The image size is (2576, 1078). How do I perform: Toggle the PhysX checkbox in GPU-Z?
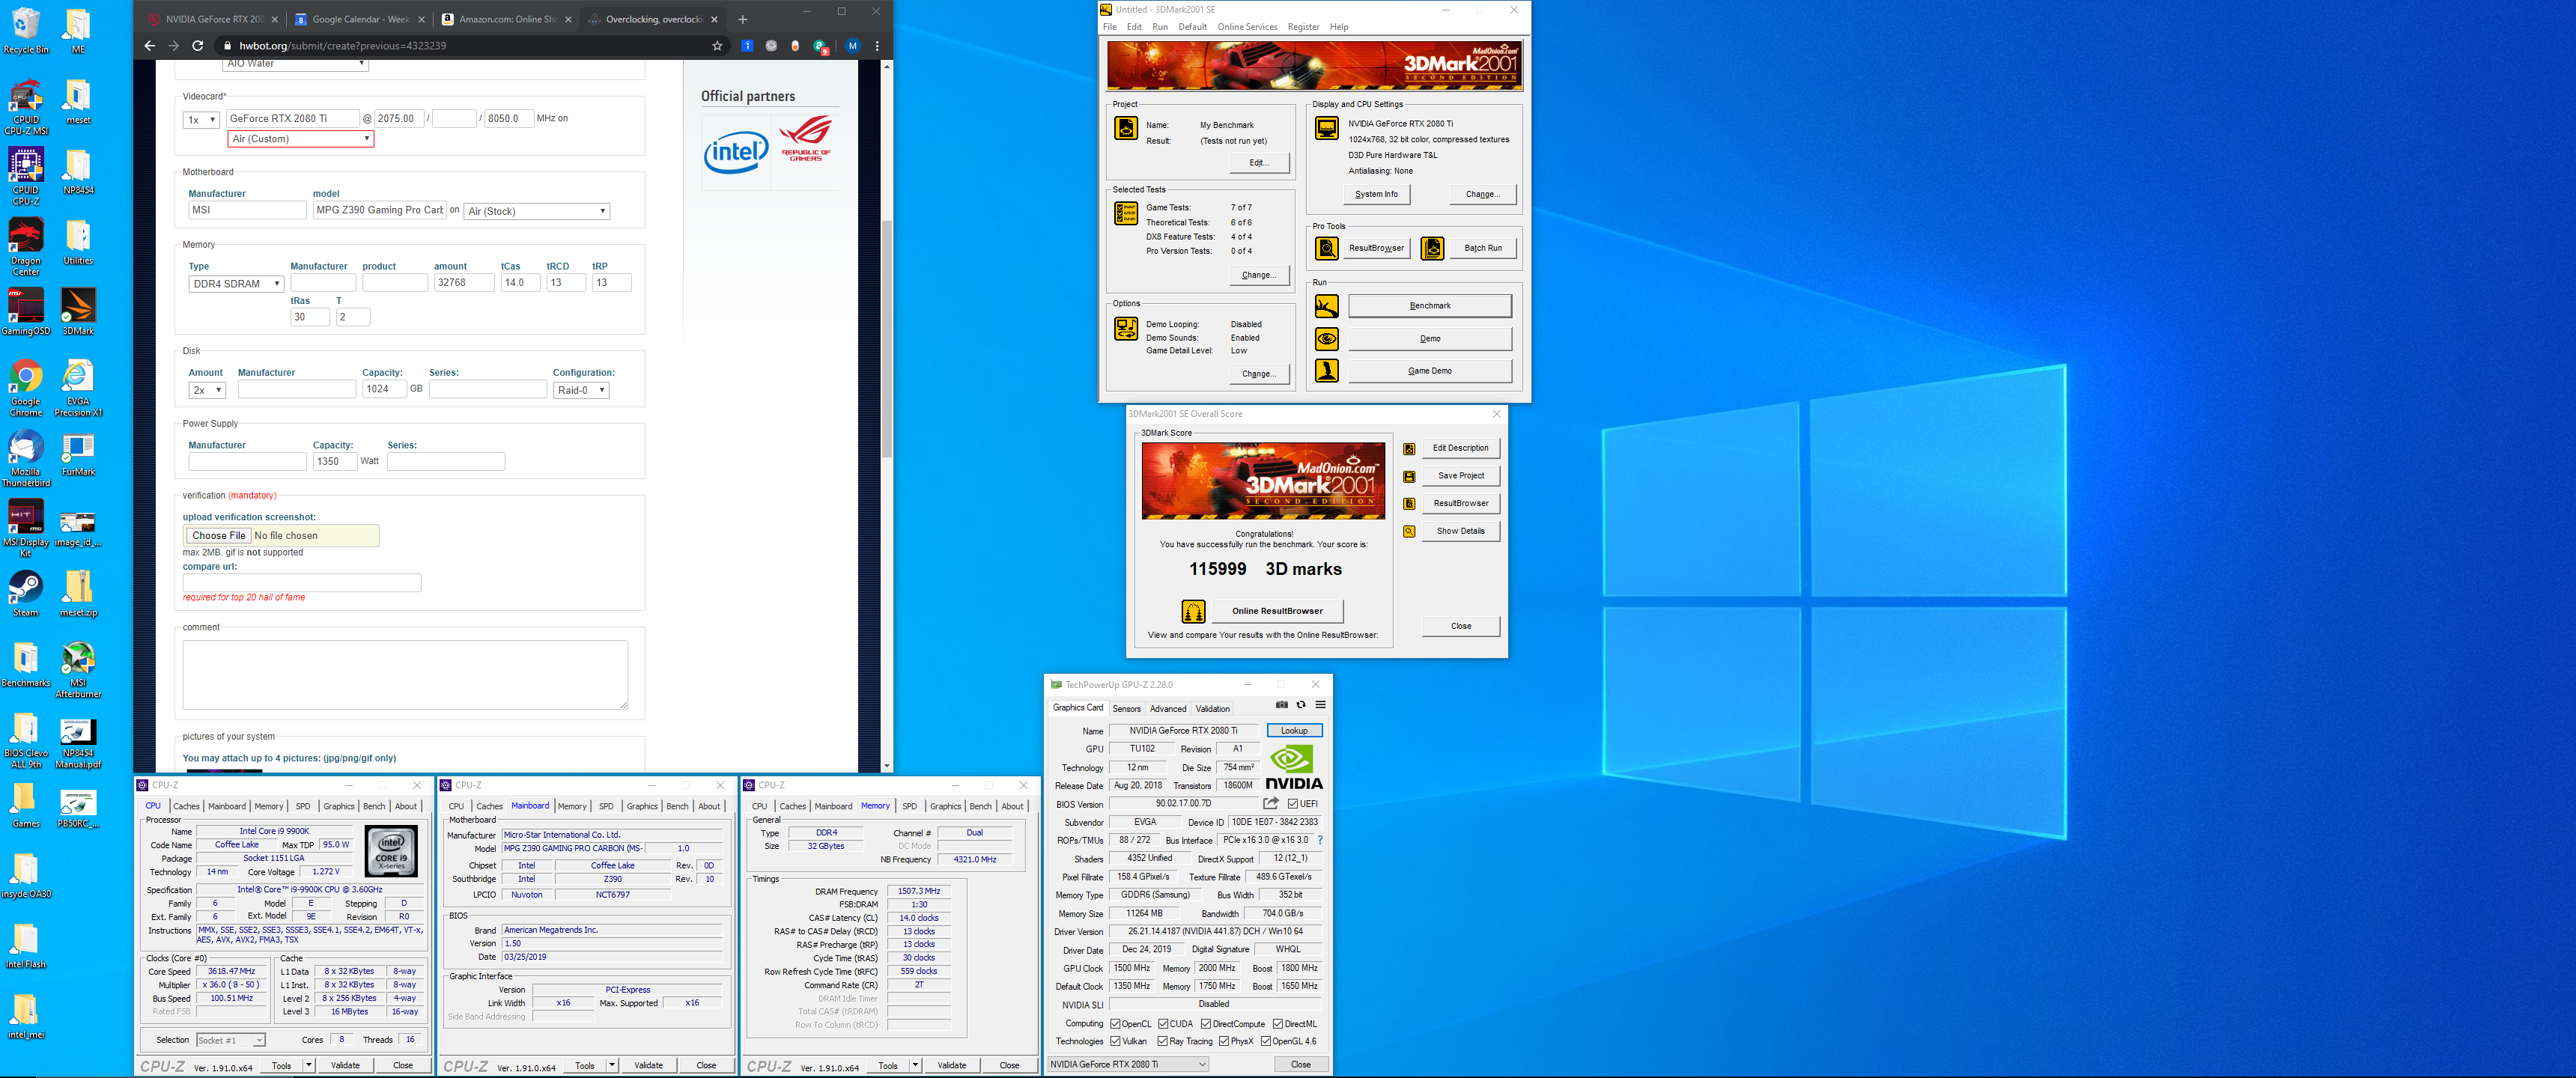tap(1224, 1042)
